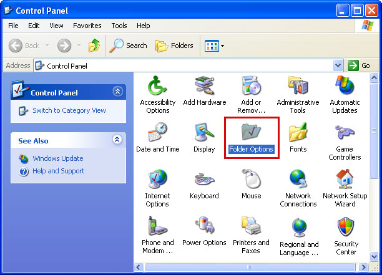Click the horizontal scrollbar left arrow
The height and width of the screenshot is (275, 382).
click(x=139, y=268)
